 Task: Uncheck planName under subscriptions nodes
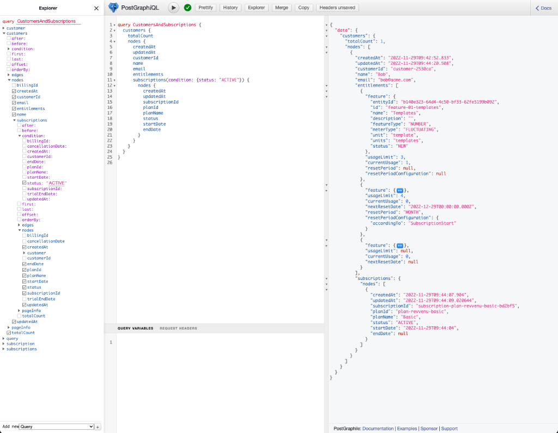tap(24, 276)
